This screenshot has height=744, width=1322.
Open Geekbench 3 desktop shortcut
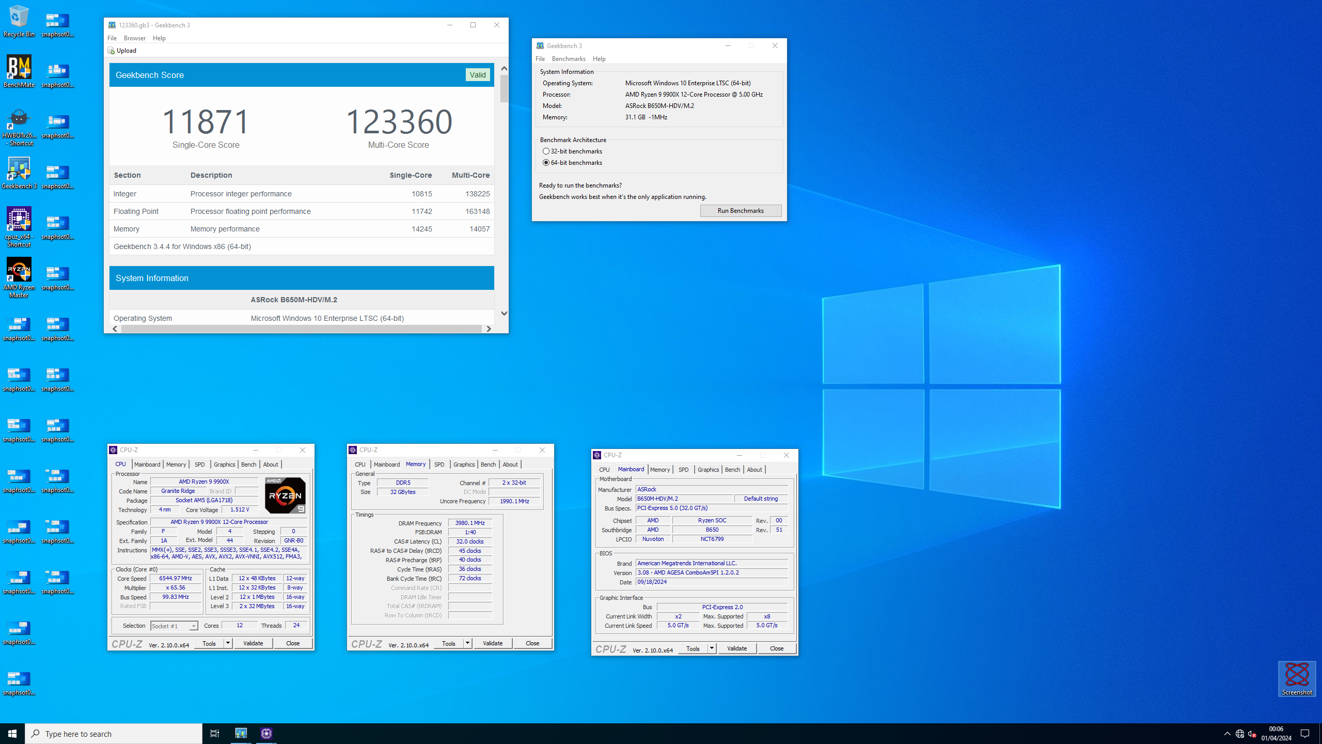click(19, 173)
